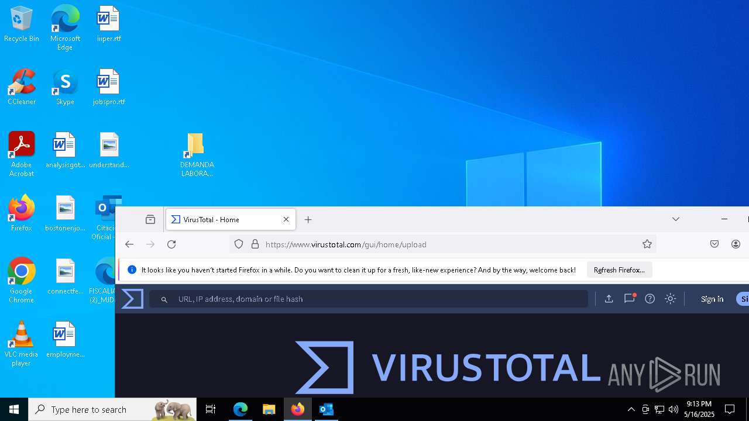Open the Save to Pocket icon
The image size is (749, 421).
point(714,244)
